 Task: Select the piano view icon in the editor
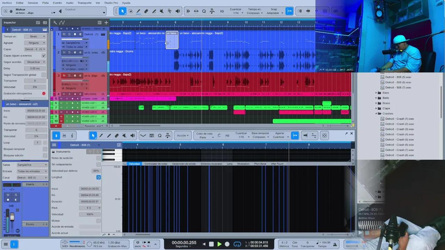pos(56,135)
